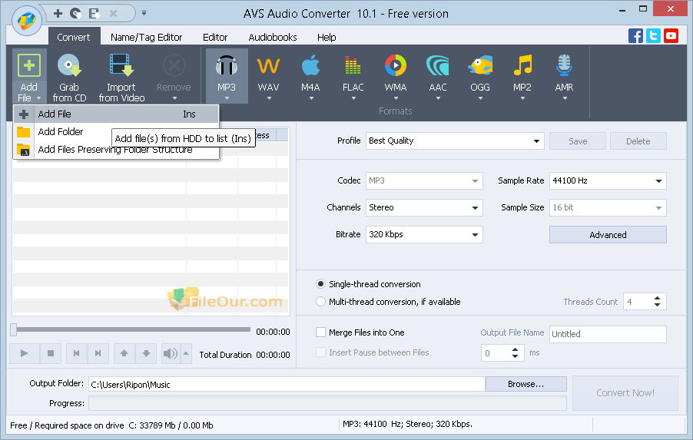Screen dimensions: 693x440
Task: Open the Facebook page icon
Action: pos(635,36)
